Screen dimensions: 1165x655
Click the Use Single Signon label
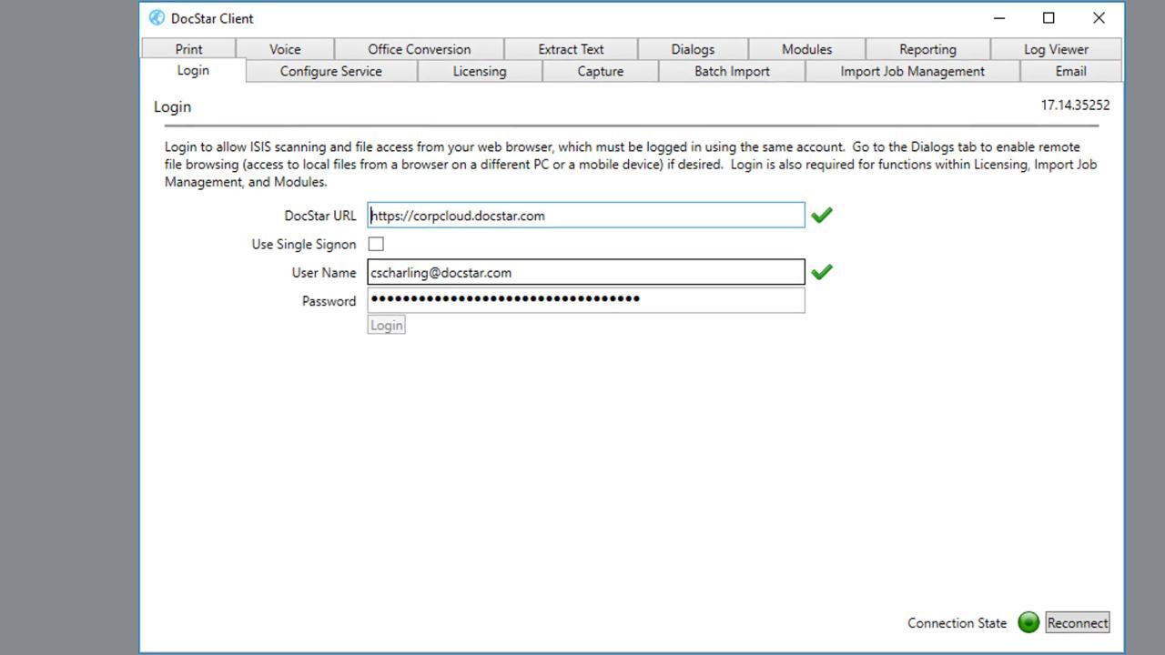(x=304, y=245)
